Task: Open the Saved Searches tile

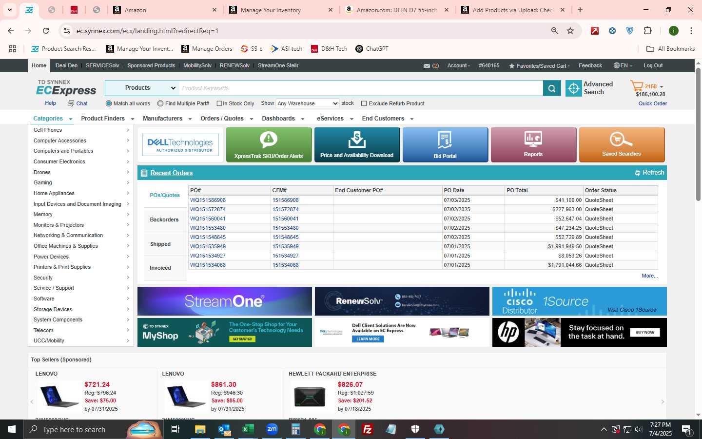Action: tap(622, 145)
